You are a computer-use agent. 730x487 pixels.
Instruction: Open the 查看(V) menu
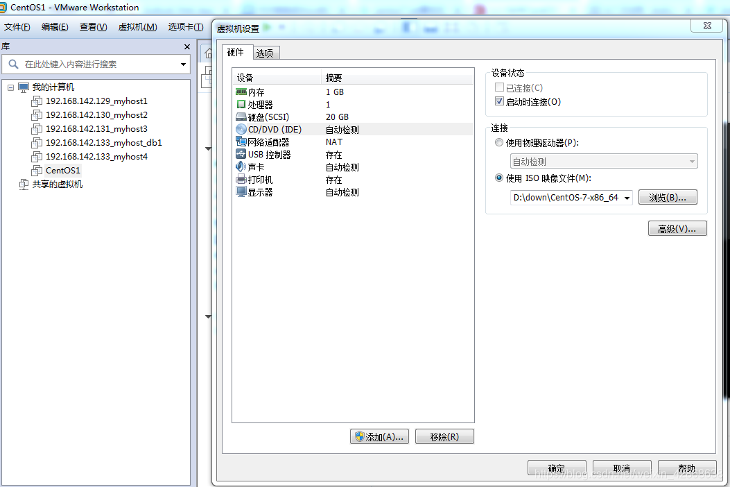click(93, 27)
